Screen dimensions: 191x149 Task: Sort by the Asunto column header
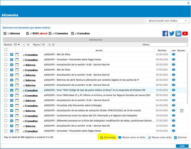pos(99,50)
